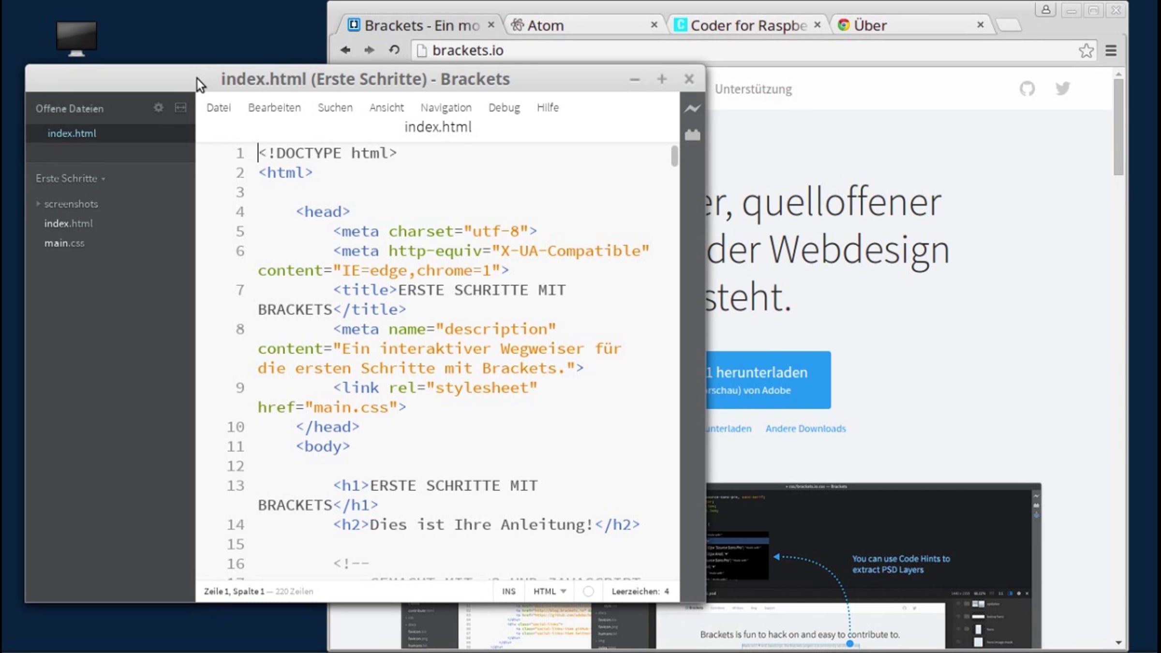Click the linting status circle indicator
1161x653 pixels.
pos(588,591)
